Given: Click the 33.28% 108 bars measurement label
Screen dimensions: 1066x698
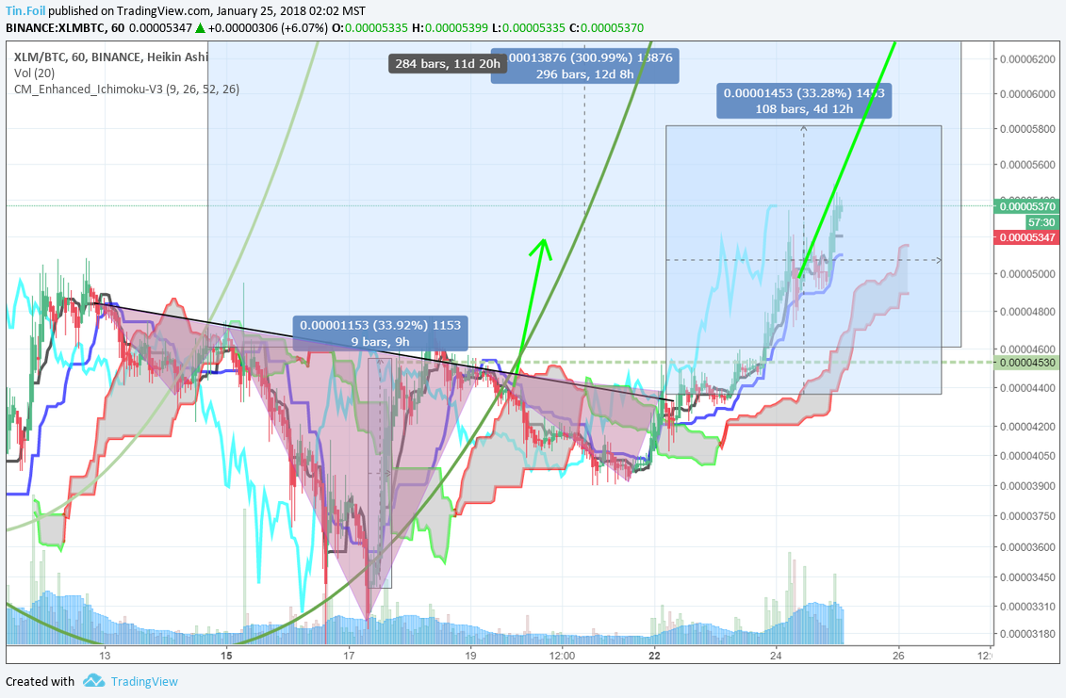Looking at the screenshot, I should point(804,101).
